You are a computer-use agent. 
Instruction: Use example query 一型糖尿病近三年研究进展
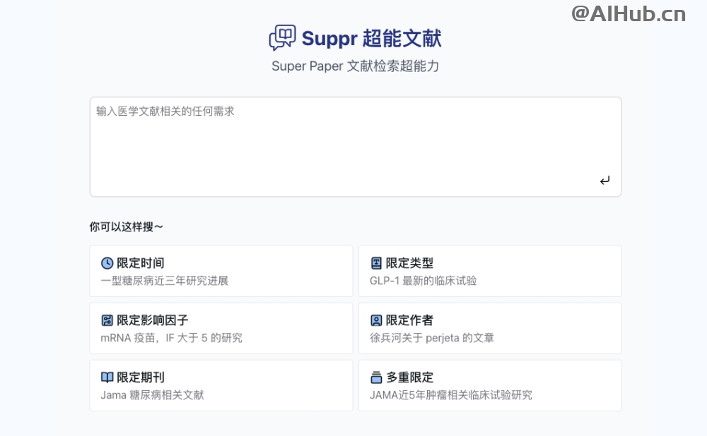(x=165, y=281)
